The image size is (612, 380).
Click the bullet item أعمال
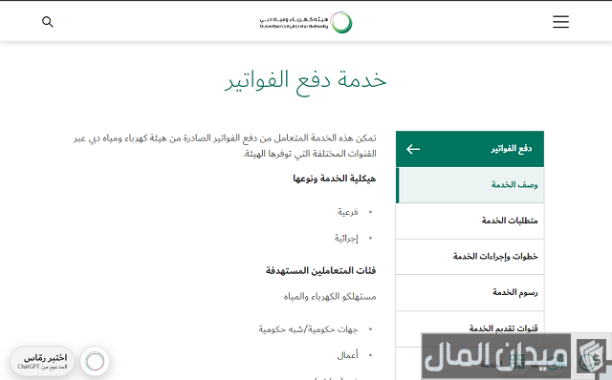[347, 355]
